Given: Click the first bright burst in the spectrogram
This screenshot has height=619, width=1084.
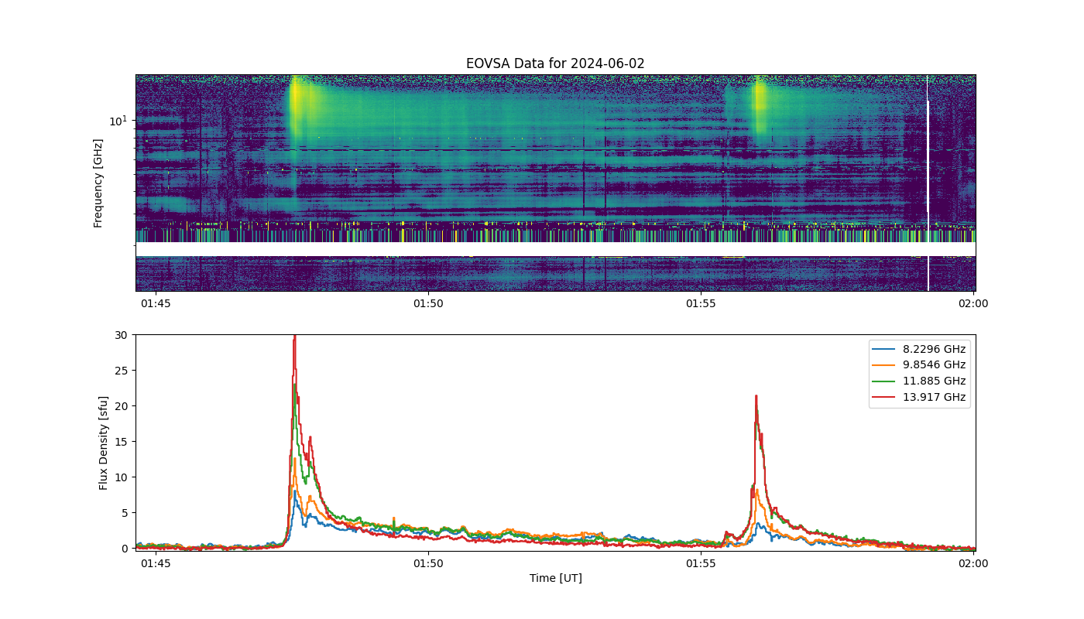Looking at the screenshot, I should coord(297,108).
